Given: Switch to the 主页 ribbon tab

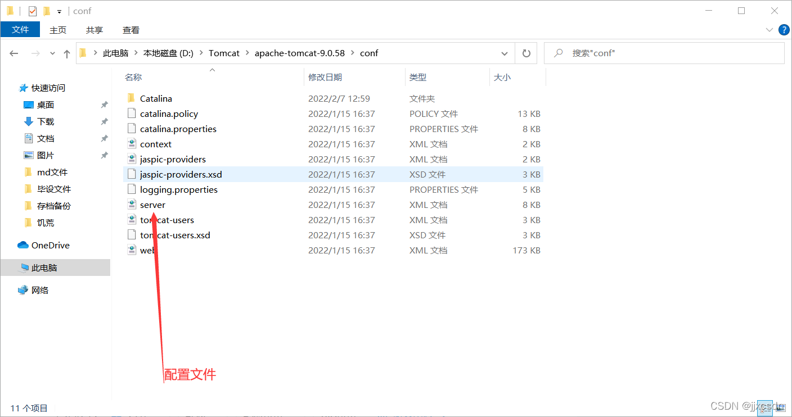Looking at the screenshot, I should 58,30.
